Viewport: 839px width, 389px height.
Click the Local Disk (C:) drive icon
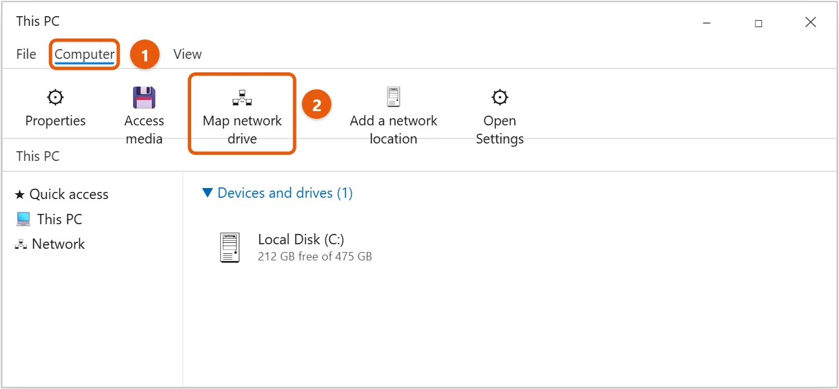pyautogui.click(x=229, y=247)
